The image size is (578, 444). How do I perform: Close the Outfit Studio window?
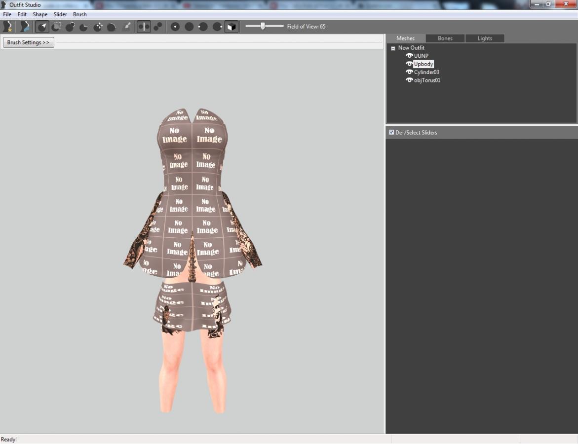click(566, 4)
